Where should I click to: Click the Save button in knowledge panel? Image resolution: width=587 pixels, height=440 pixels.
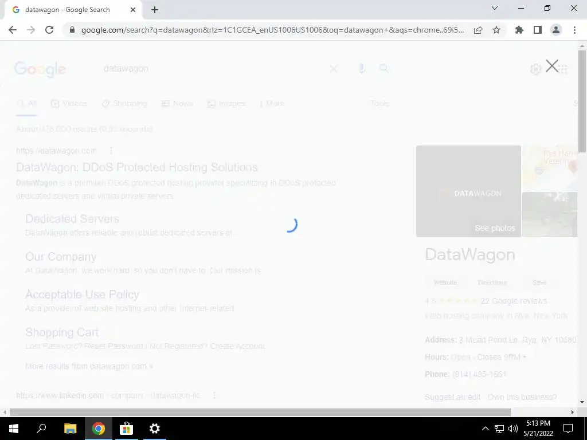click(539, 282)
